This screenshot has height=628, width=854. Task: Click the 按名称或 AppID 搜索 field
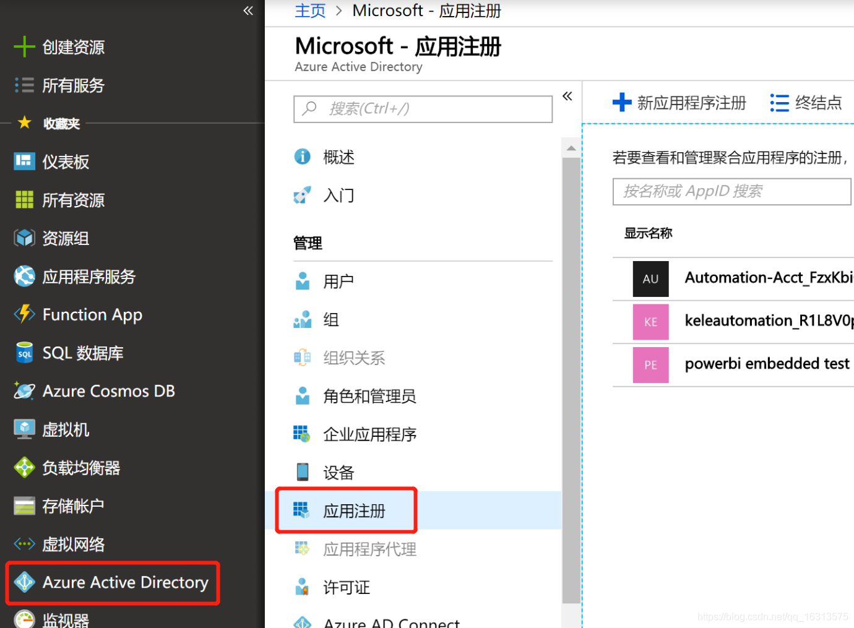(733, 191)
